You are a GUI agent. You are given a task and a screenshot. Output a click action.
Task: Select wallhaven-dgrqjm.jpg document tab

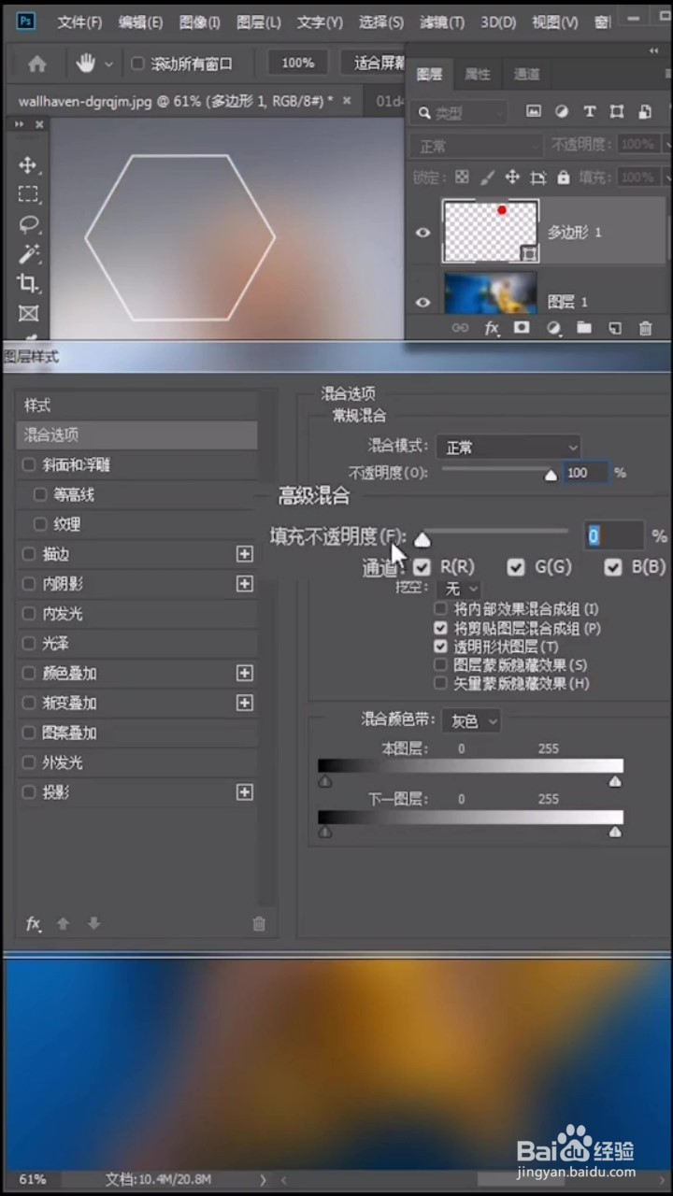pos(176,100)
